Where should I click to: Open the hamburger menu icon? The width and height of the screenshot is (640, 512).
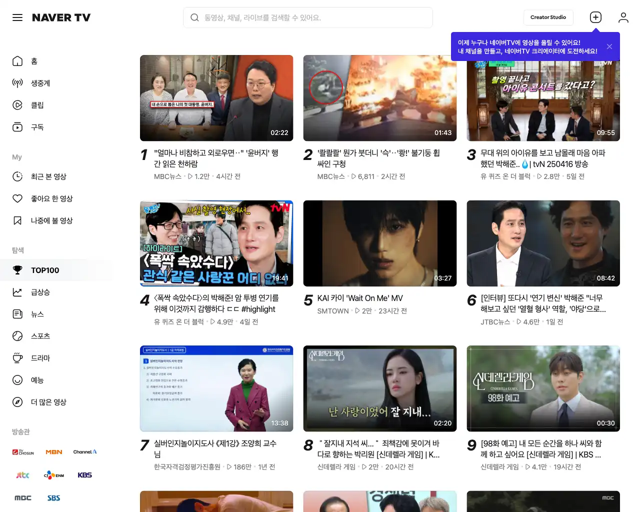coord(17,17)
